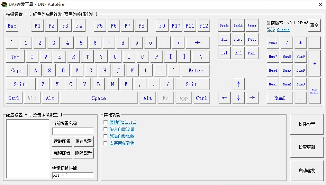Click the Space key button
The height and width of the screenshot is (185, 326).
coord(99,98)
